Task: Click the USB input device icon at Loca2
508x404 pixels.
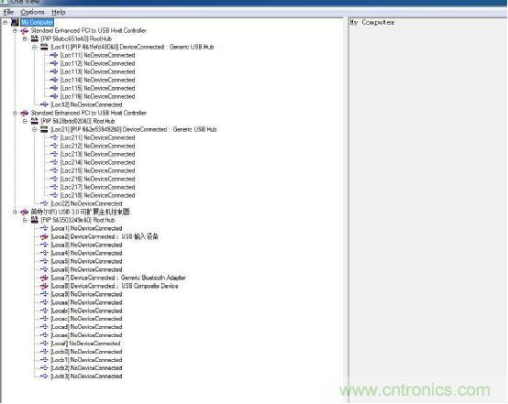Action: (44, 236)
